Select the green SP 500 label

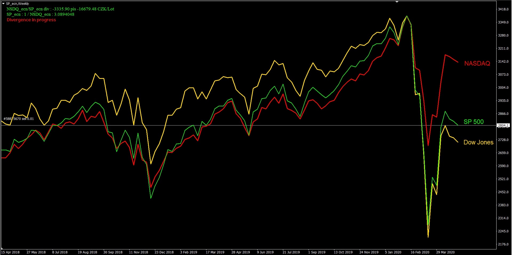click(x=473, y=122)
